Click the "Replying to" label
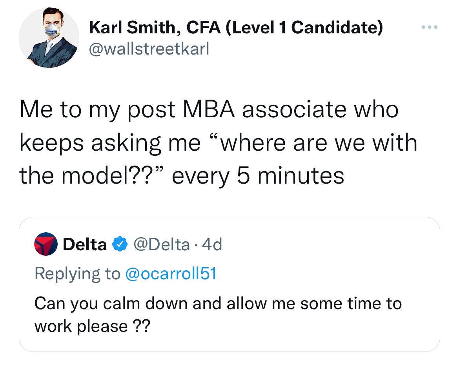The height and width of the screenshot is (368, 459). (77, 273)
